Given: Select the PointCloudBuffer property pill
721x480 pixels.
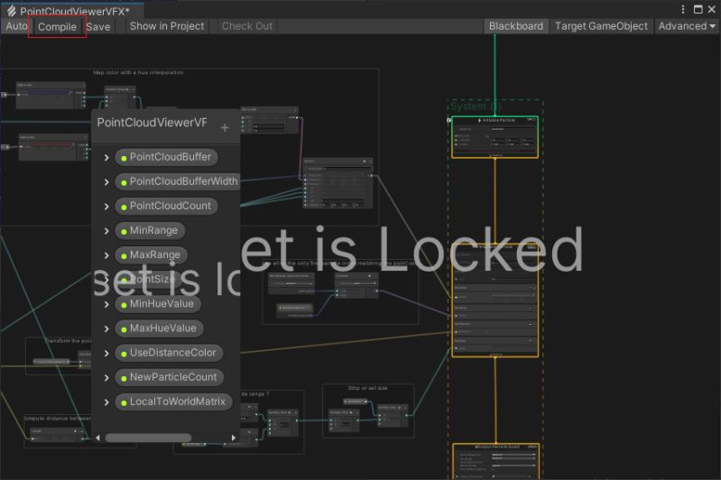Looking at the screenshot, I should [x=166, y=157].
